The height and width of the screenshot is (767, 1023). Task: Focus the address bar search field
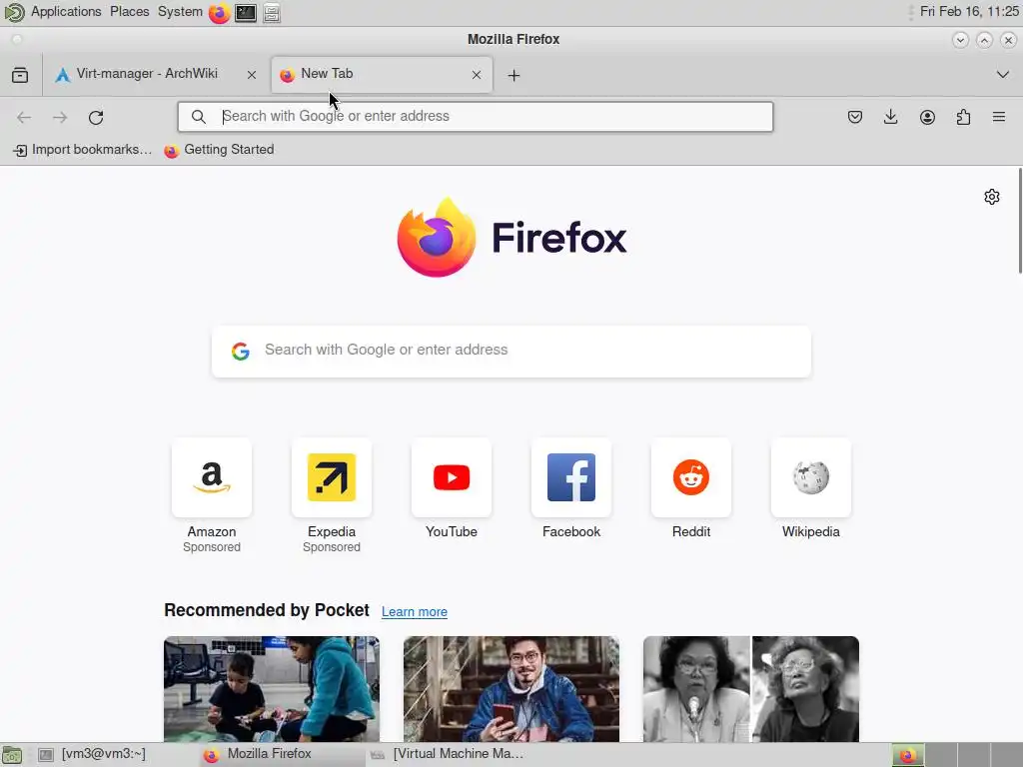476,117
